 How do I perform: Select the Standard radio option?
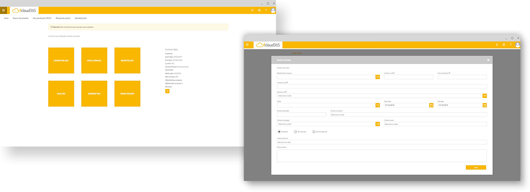click(x=279, y=131)
